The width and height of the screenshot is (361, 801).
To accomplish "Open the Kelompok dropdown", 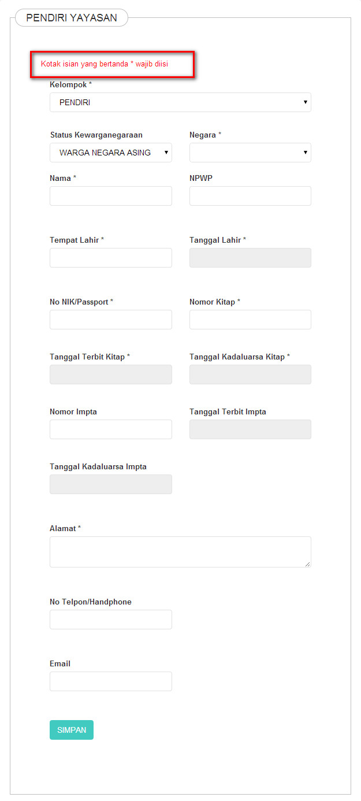I will point(180,102).
